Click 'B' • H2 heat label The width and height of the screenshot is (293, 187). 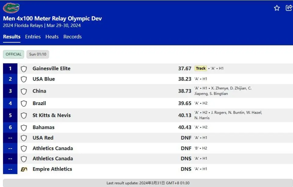(201, 148)
